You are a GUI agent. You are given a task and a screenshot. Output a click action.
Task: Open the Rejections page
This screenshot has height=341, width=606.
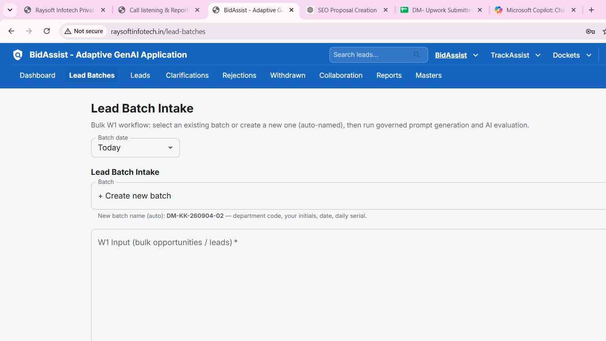point(239,75)
